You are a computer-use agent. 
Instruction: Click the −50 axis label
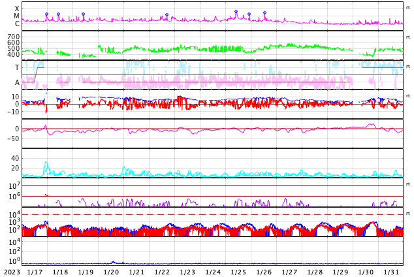click(x=12, y=138)
